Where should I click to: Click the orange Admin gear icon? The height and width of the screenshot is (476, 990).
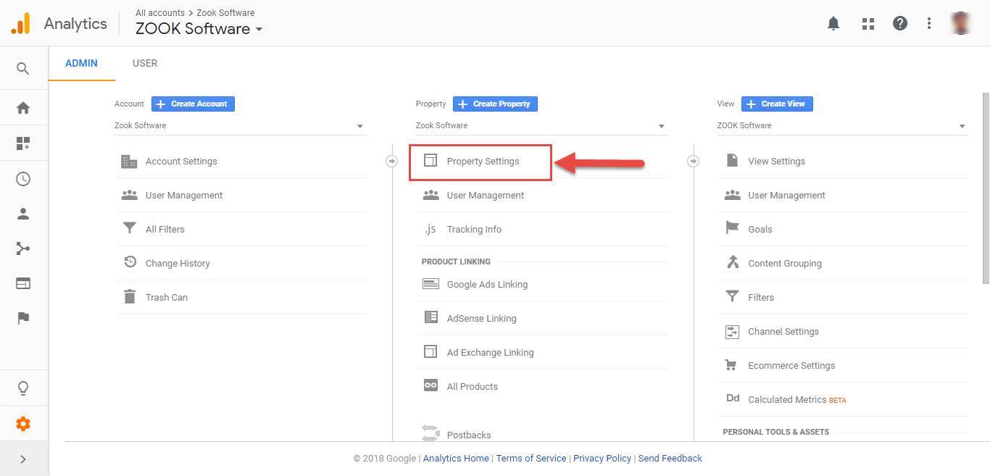point(23,424)
